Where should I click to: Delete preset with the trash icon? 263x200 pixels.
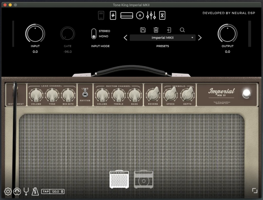pyautogui.click(x=156, y=30)
